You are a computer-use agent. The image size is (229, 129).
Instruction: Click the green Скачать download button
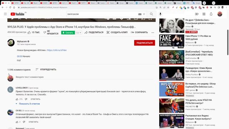68,33
